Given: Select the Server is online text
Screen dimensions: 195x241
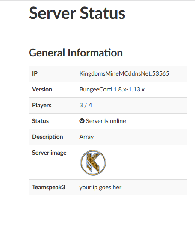Looking at the screenshot, I should [106, 121].
